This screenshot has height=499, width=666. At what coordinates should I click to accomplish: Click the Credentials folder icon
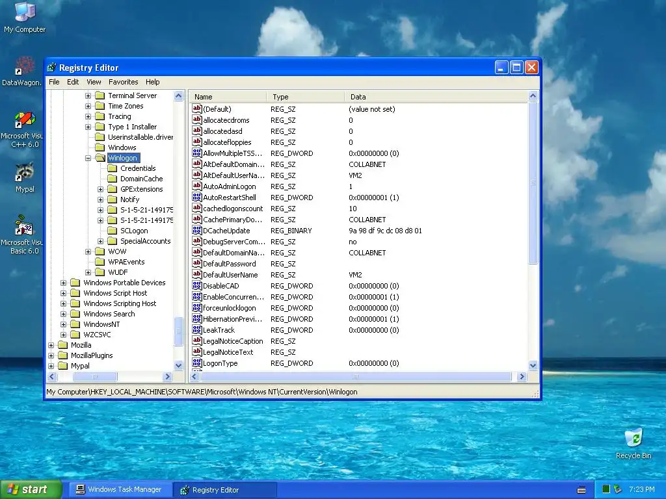112,168
